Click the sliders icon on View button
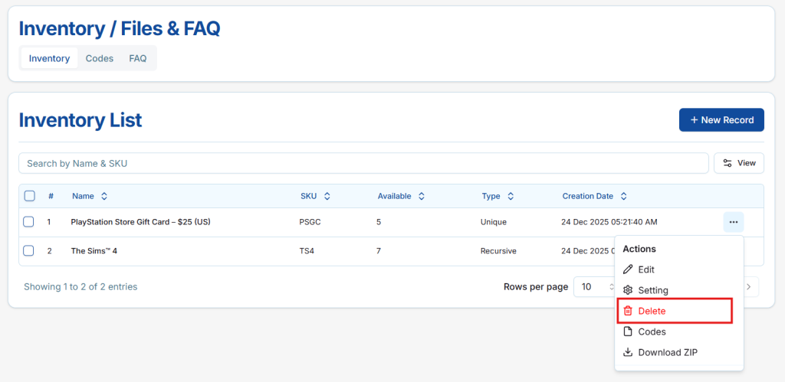 [728, 163]
